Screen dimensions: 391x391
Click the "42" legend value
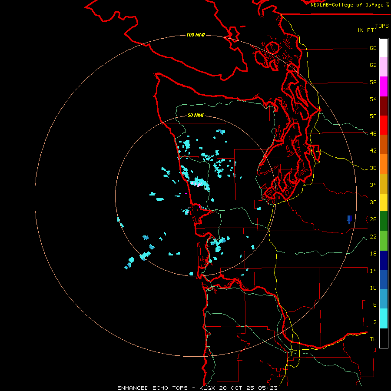(373, 151)
